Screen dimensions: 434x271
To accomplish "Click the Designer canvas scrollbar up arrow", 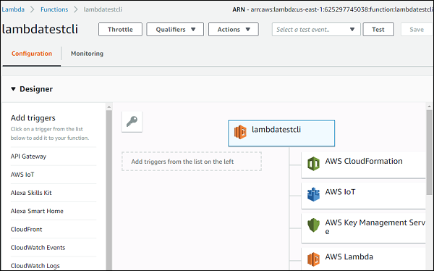I will pos(429,107).
